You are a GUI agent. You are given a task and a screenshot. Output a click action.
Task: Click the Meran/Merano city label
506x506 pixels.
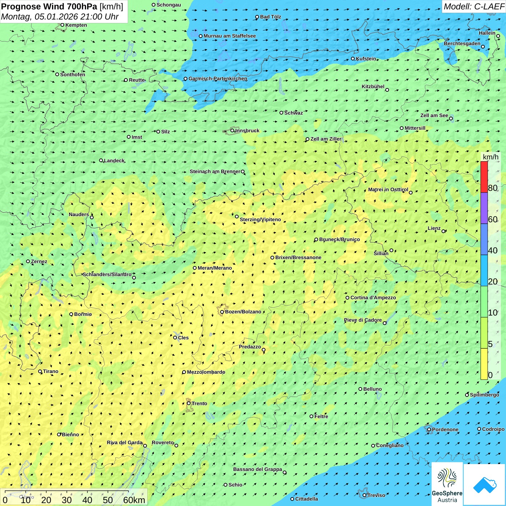pos(215,268)
